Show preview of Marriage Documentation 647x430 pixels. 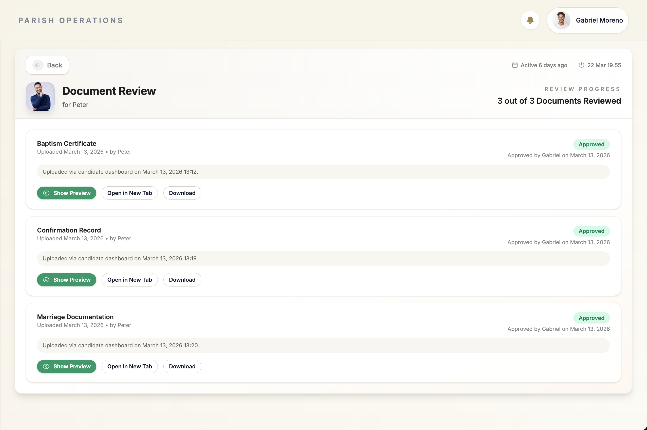click(x=67, y=366)
